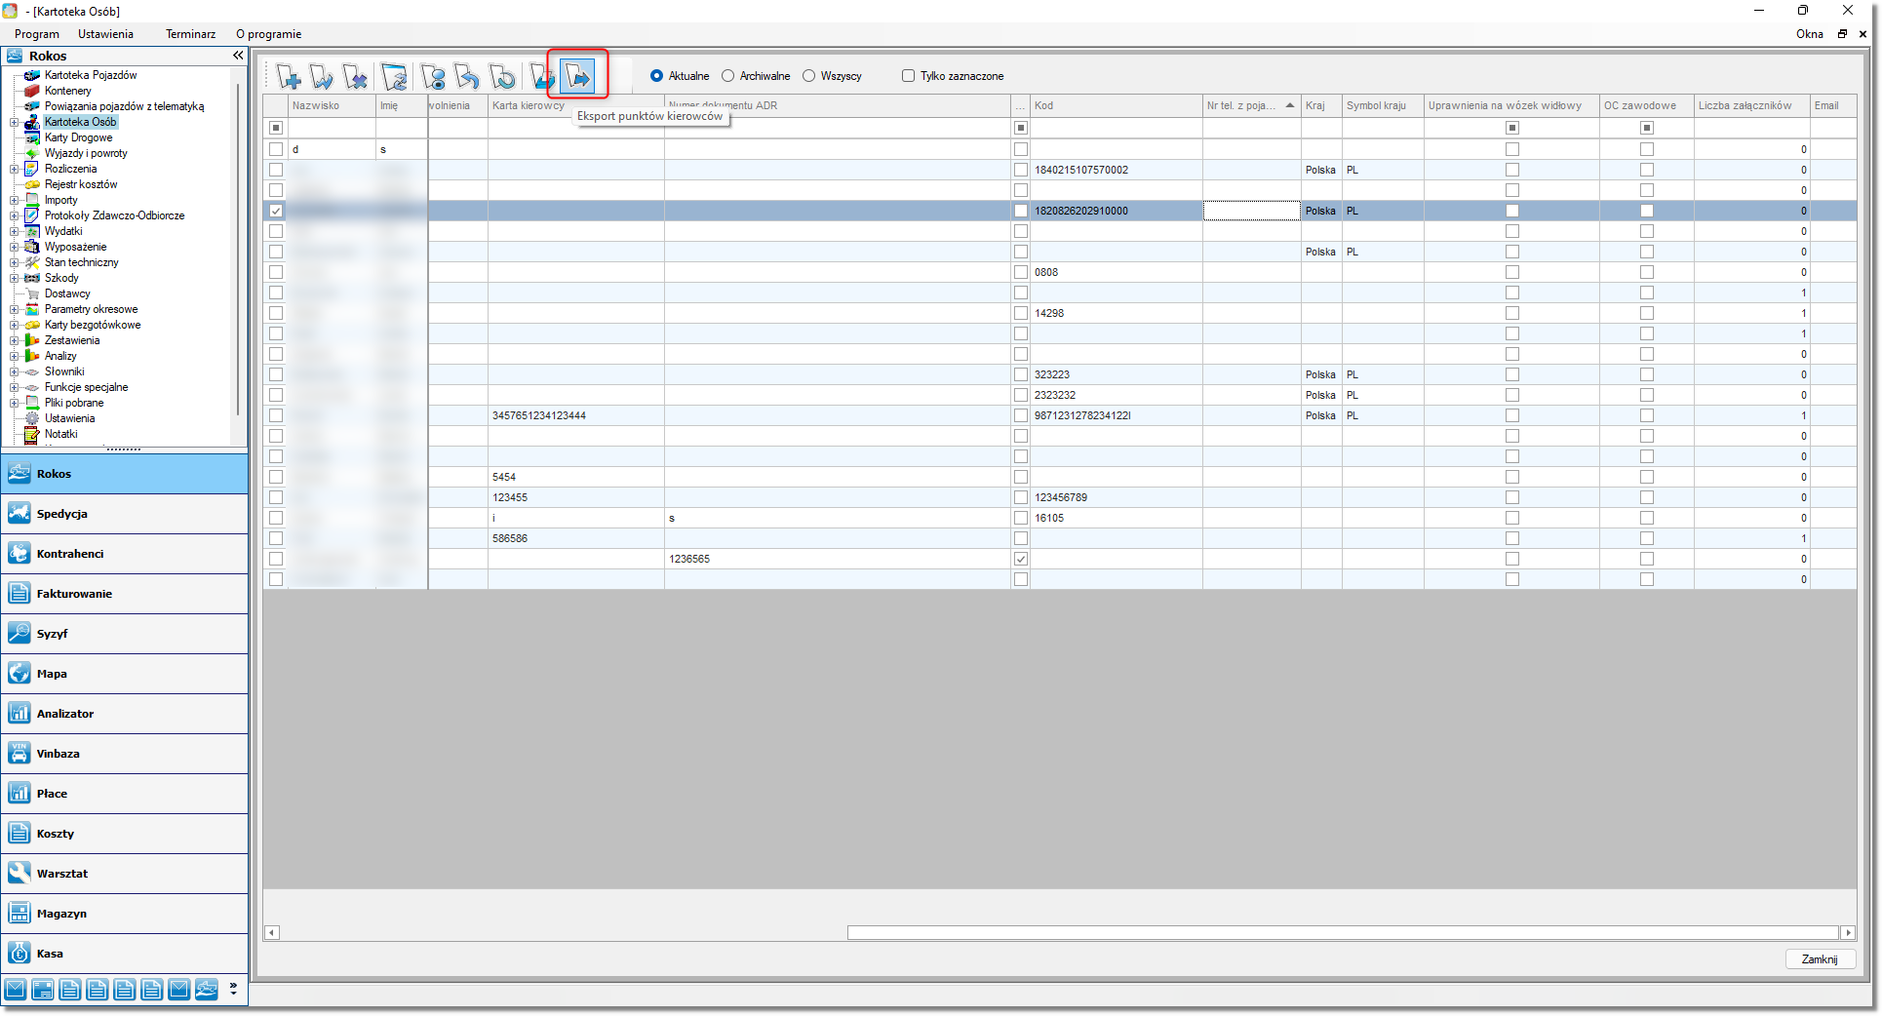Open the Magazyn module
Image resolution: width=1882 pixels, height=1016 pixels.
coord(125,914)
